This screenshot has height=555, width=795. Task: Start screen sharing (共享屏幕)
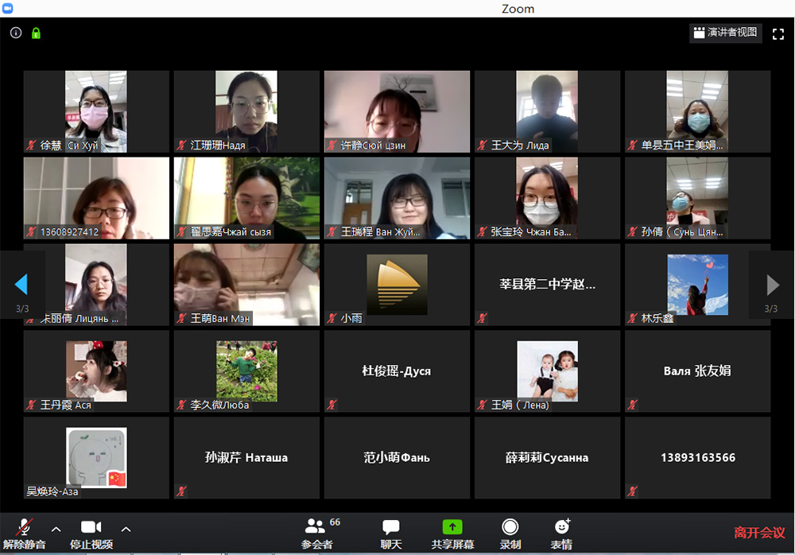pyautogui.click(x=452, y=533)
